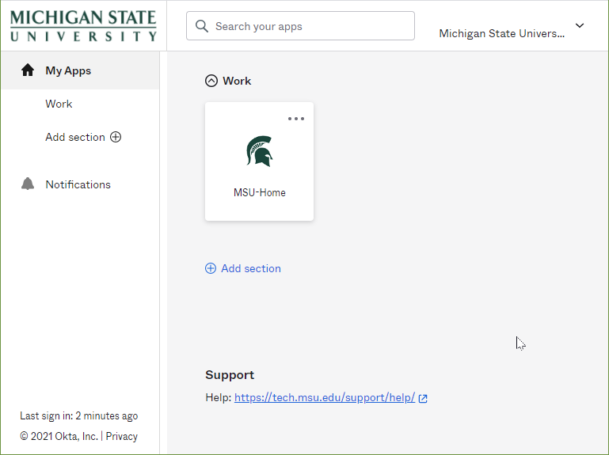Open the Michigan State University account dropdown
This screenshot has height=455, width=609.
pos(502,33)
